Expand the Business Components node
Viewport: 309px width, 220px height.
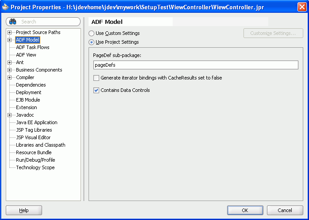pyautogui.click(x=9, y=70)
